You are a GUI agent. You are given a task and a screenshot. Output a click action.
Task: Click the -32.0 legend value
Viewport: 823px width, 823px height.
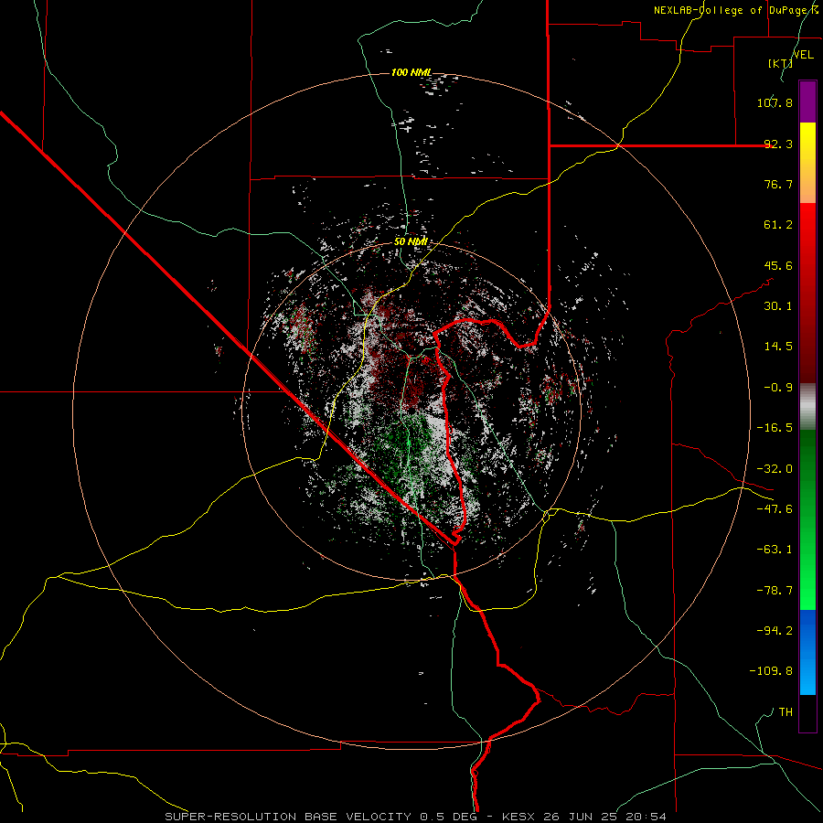(x=775, y=469)
